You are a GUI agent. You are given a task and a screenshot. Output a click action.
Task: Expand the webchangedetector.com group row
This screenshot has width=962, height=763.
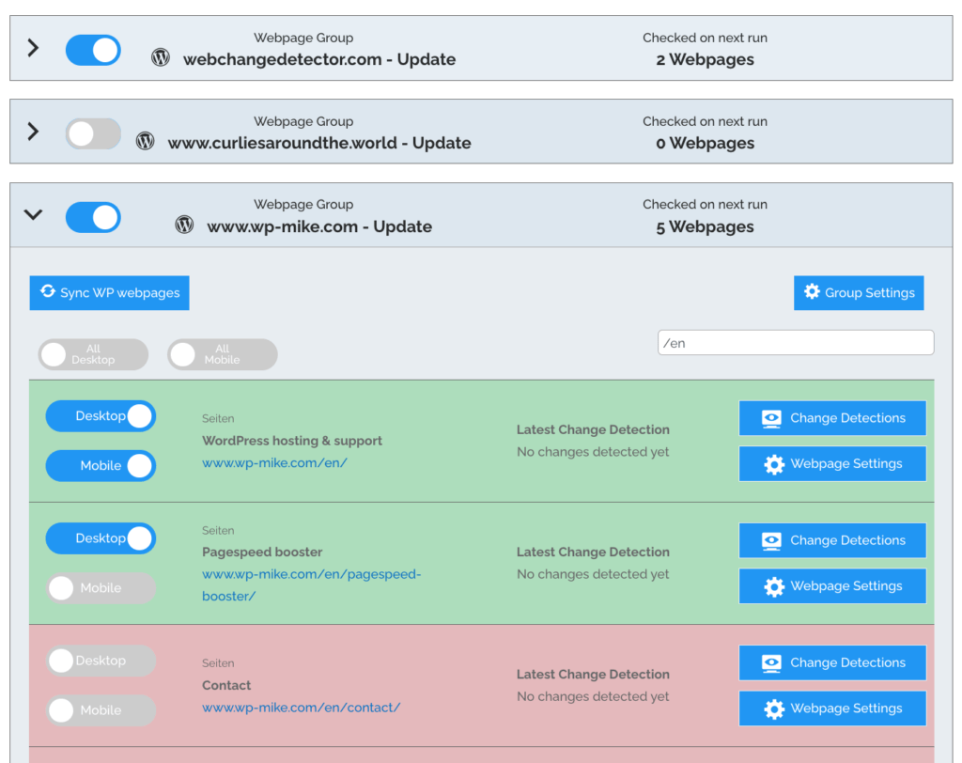coord(33,49)
